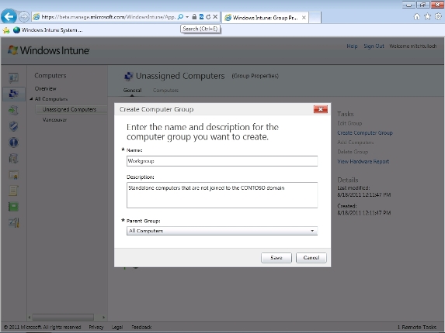The width and height of the screenshot is (445, 333).
Task: Click the browser Forward arrow button
Action: [x=24, y=17]
